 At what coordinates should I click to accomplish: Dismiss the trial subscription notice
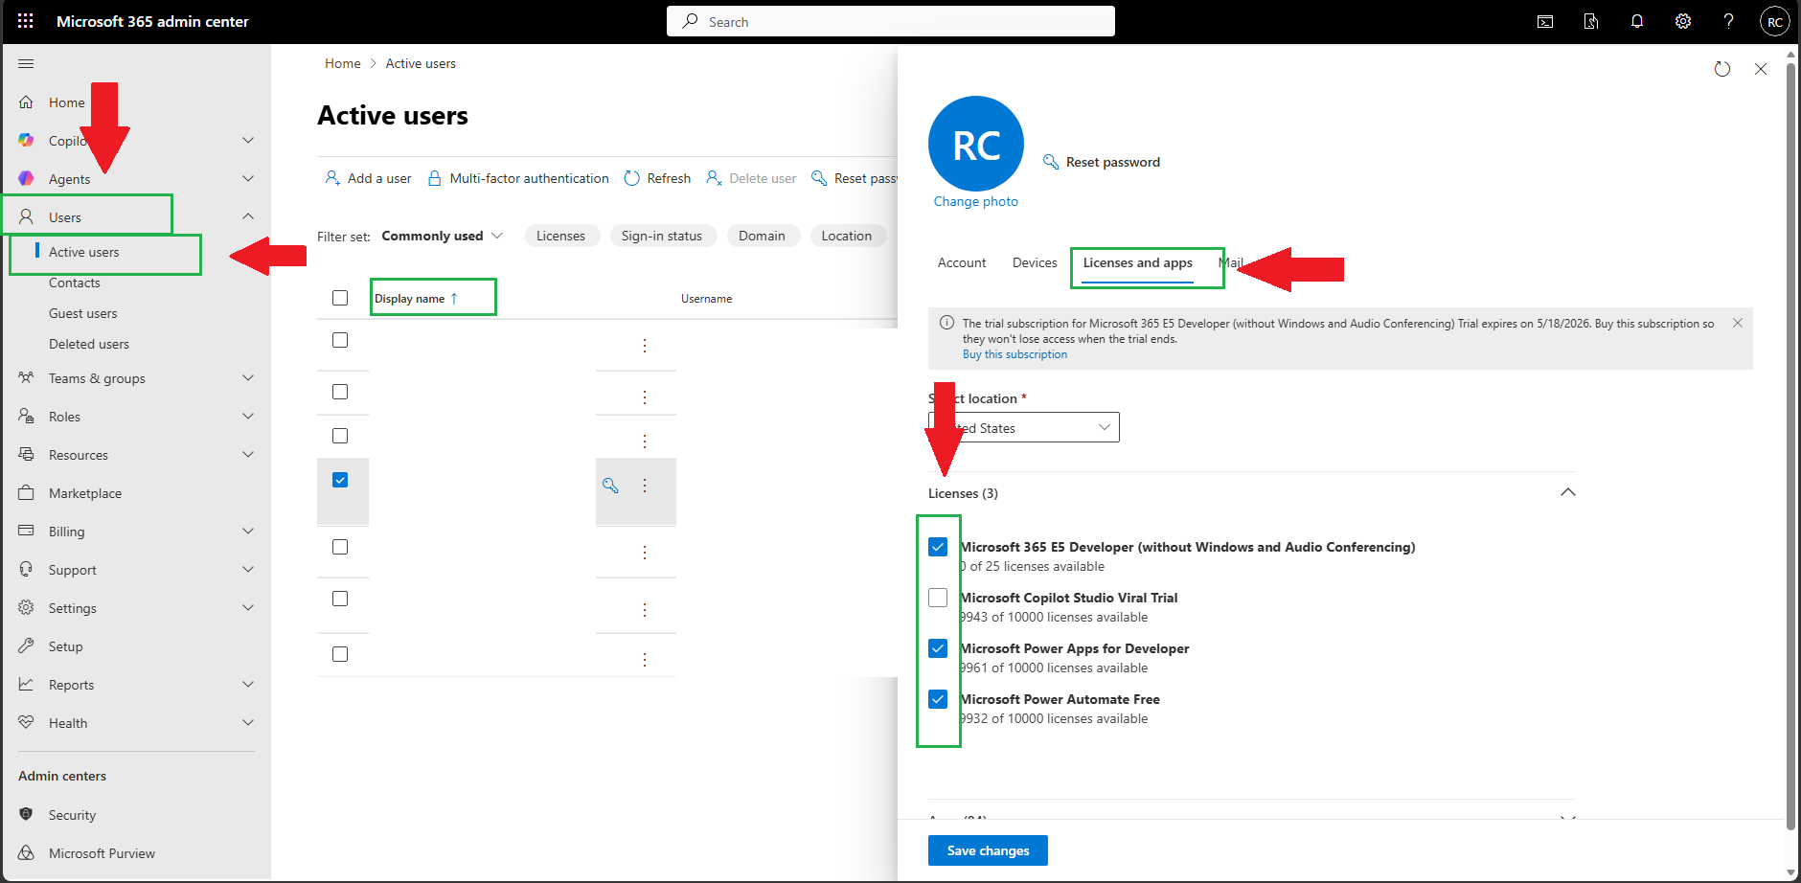coord(1738,324)
